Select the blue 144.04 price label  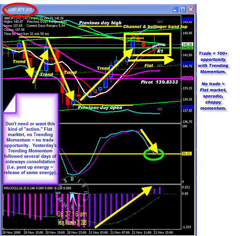(x=187, y=20)
